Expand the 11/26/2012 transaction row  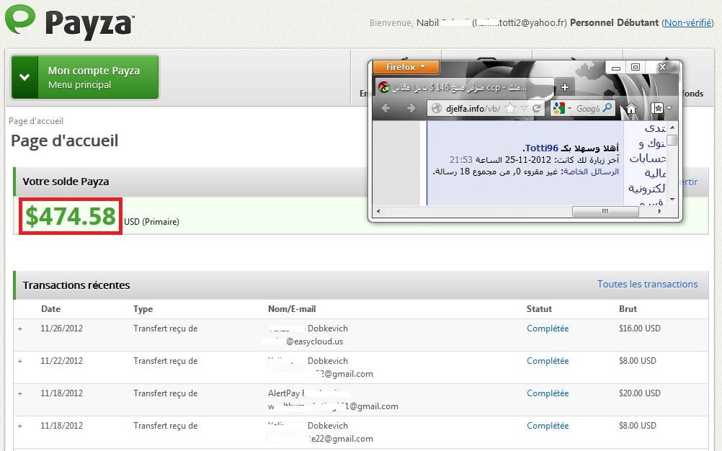[x=19, y=329]
